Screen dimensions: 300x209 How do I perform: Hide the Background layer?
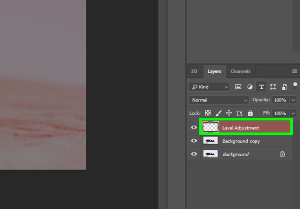pyautogui.click(x=194, y=154)
